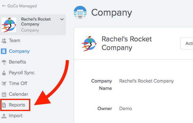The image size is (193, 123).
Task: Click the Benefits umbrella icon
Action: pyautogui.click(x=4, y=62)
